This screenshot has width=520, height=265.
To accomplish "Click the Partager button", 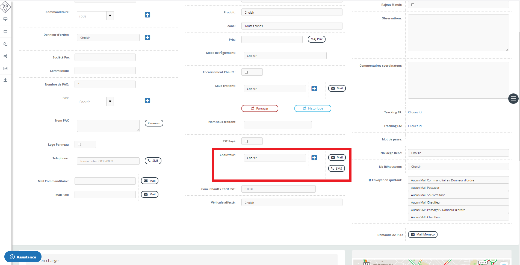I will click(x=260, y=108).
